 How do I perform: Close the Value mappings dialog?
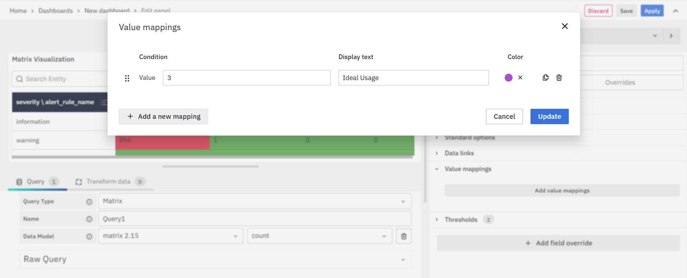pos(565,26)
